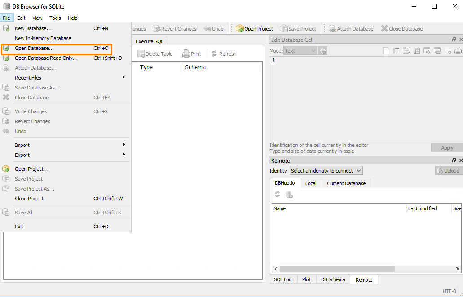Click the scroll left arrow of remote list
The width and height of the screenshot is (463, 297).
276,269
